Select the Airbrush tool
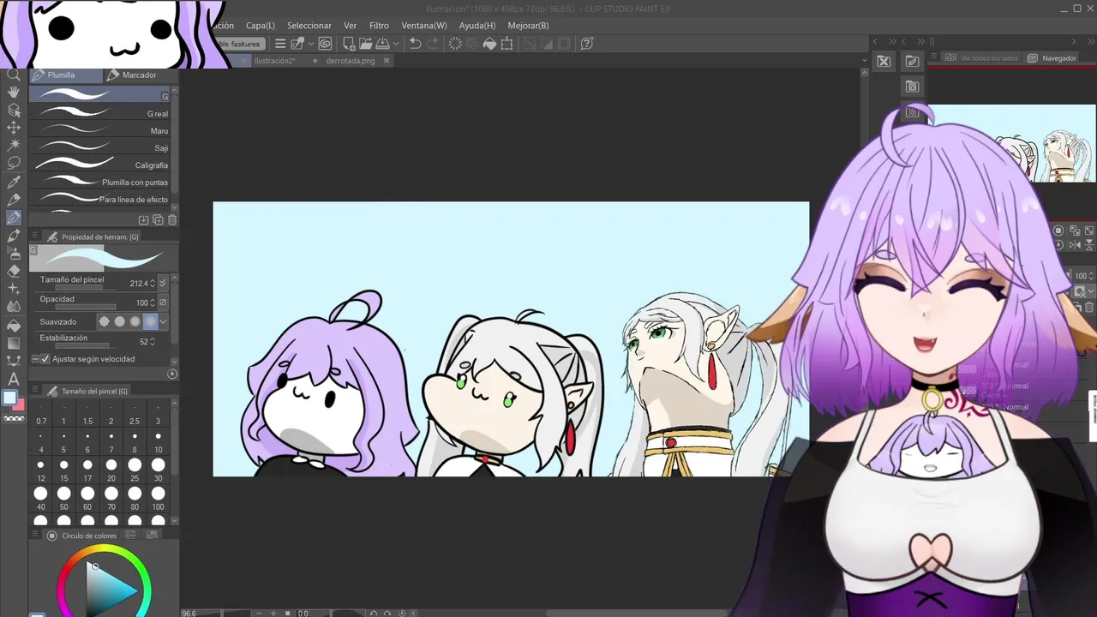 14,253
